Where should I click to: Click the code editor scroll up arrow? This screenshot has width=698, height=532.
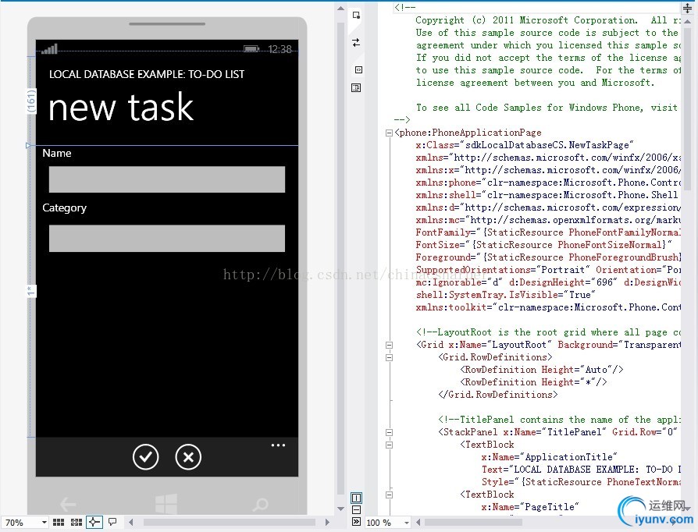[687, 21]
